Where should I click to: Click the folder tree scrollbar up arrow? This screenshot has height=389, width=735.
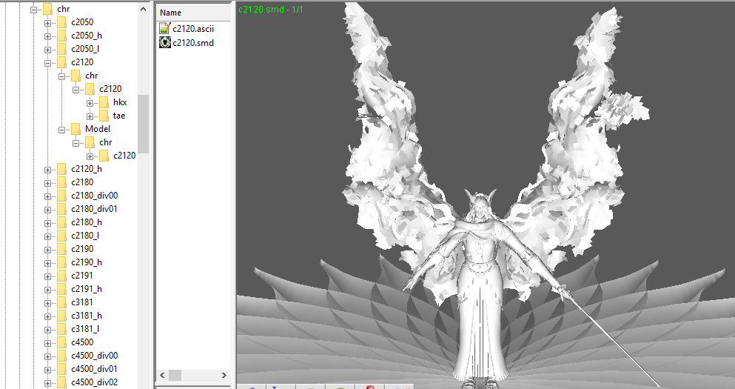[144, 9]
